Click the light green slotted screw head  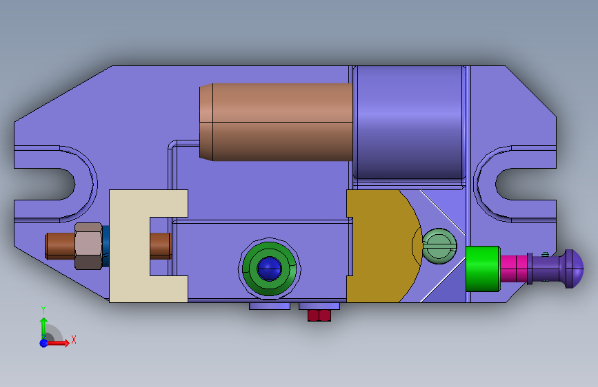tap(439, 246)
